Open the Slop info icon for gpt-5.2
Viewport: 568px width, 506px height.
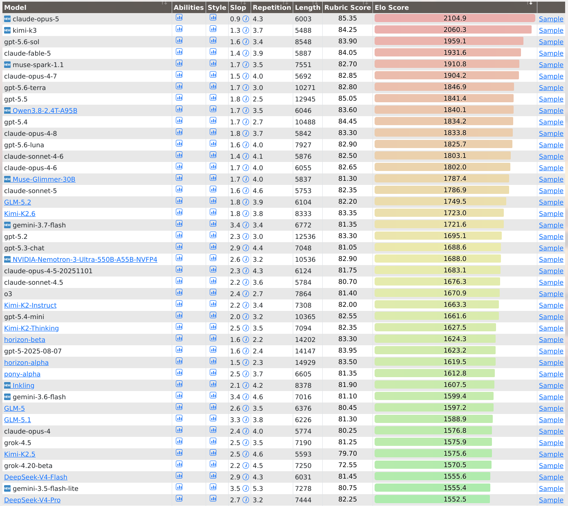pyautogui.click(x=246, y=236)
